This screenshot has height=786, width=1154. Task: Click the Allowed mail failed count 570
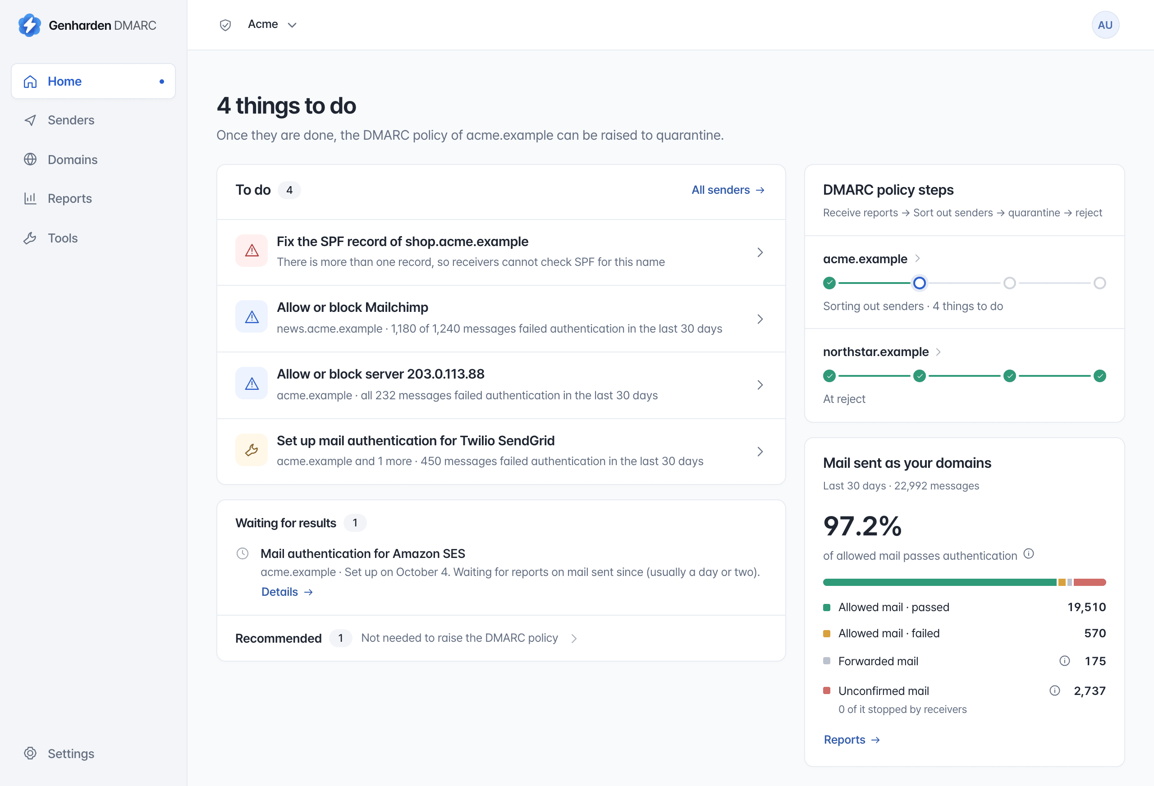(1095, 633)
